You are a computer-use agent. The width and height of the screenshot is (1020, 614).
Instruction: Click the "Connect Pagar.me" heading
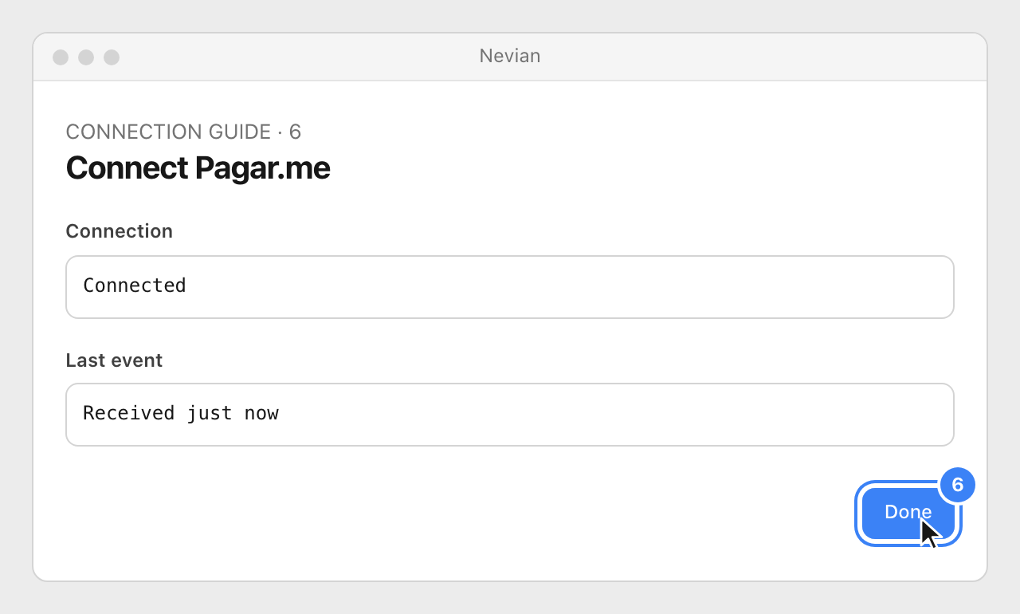(198, 167)
